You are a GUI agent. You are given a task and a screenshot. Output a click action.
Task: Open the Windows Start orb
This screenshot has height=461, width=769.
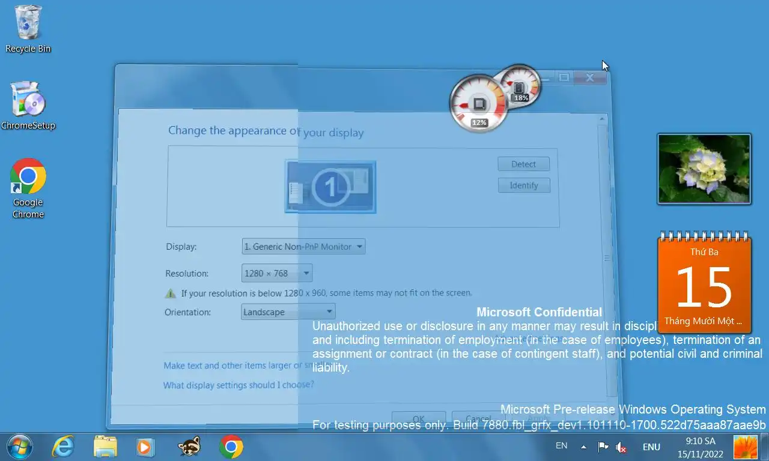coord(19,447)
